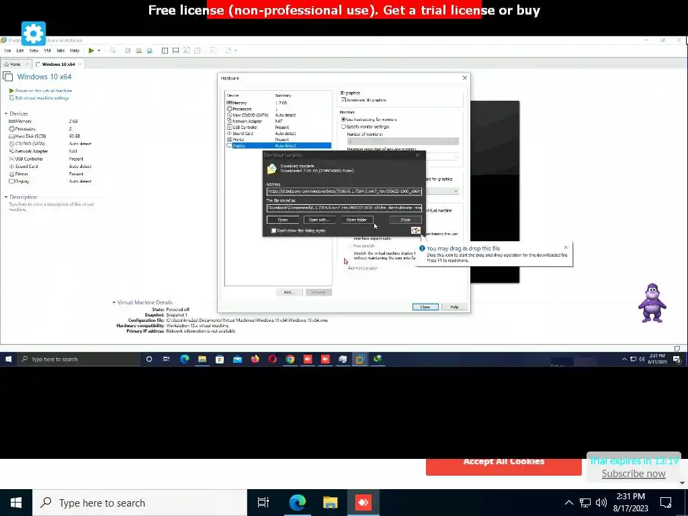Click Open with... in Download complete dialog
This screenshot has width=688, height=516.
point(319,220)
